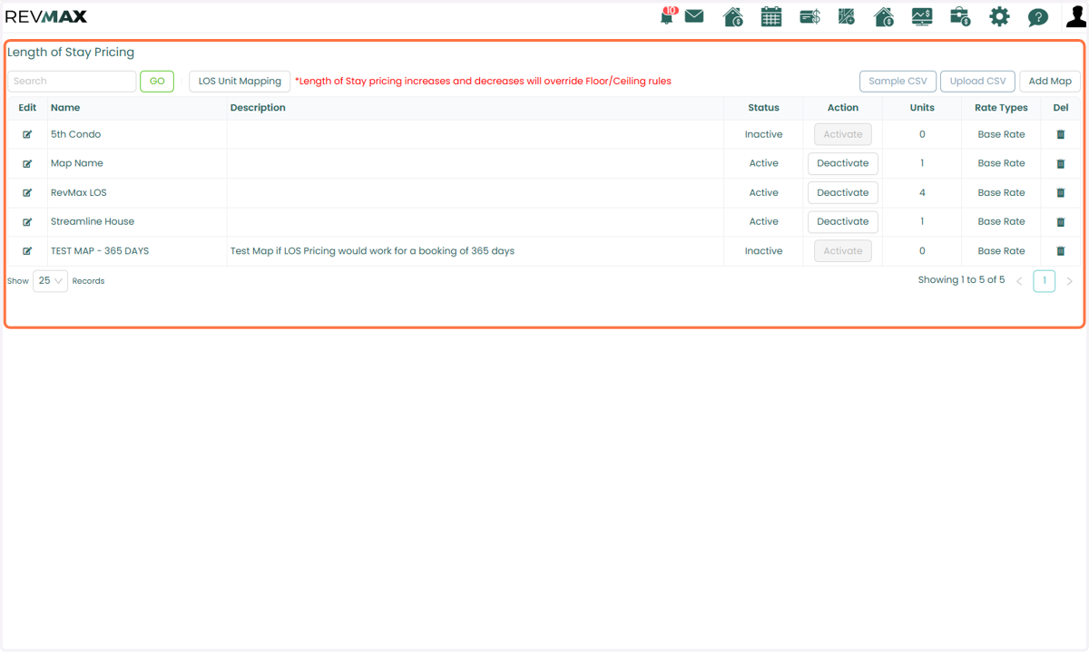Click the 'Test Map if LOS Pricing' description
The width and height of the screenshot is (1089, 652).
coord(372,251)
